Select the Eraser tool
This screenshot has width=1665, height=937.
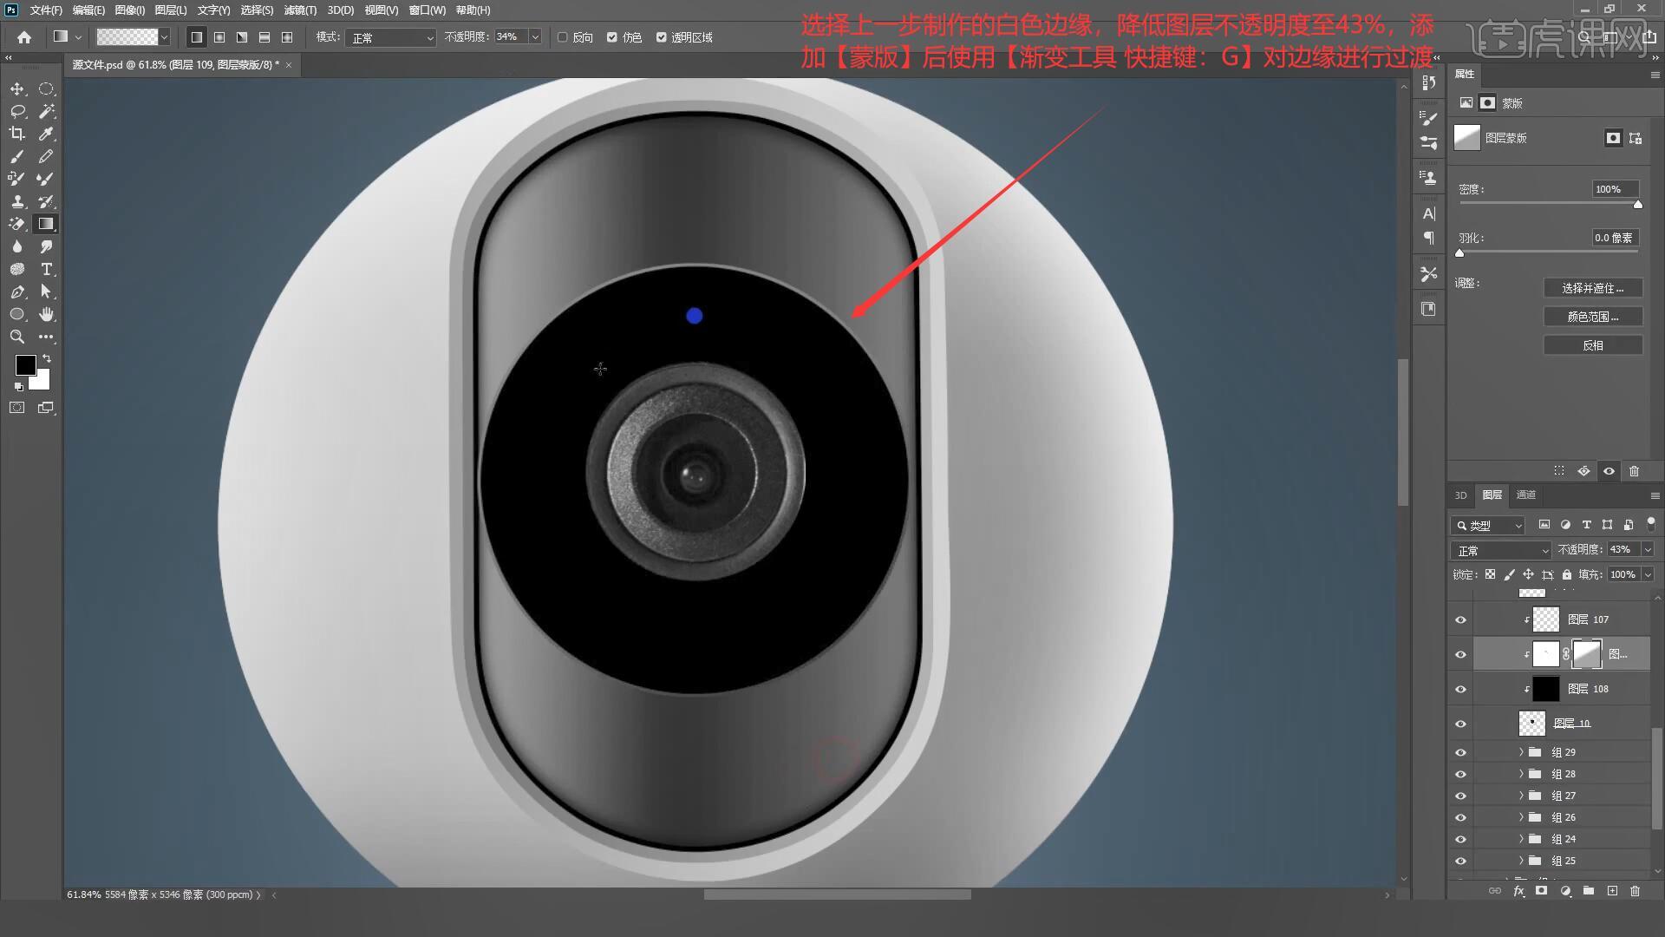(17, 224)
